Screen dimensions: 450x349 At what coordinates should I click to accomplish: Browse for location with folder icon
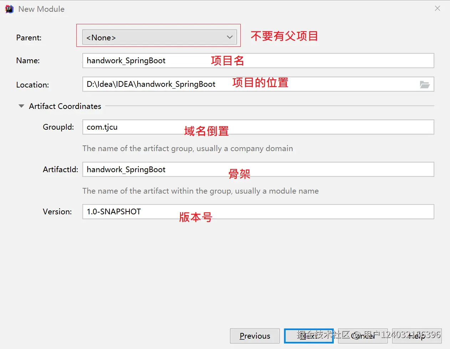point(424,85)
